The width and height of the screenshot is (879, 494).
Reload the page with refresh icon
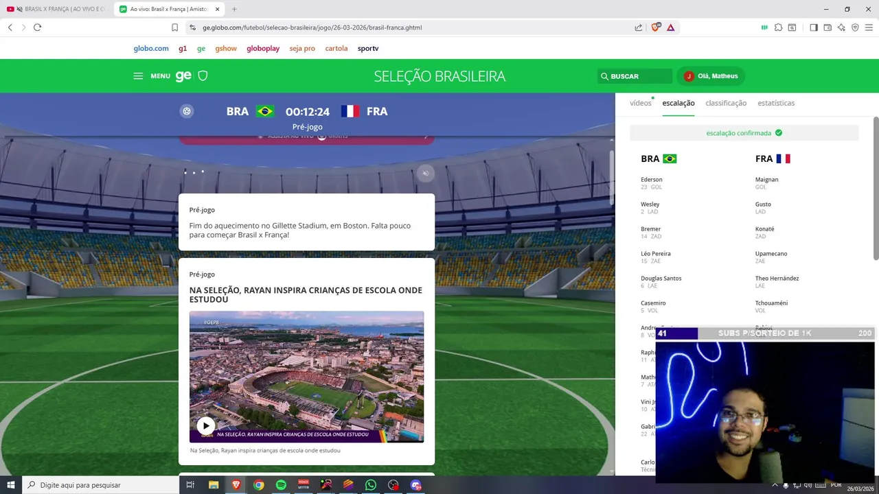pos(37,27)
